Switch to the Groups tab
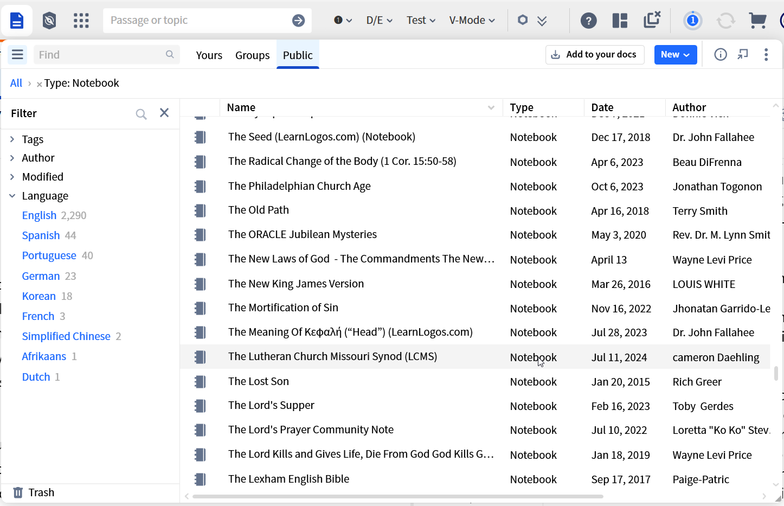This screenshot has height=506, width=784. click(252, 55)
